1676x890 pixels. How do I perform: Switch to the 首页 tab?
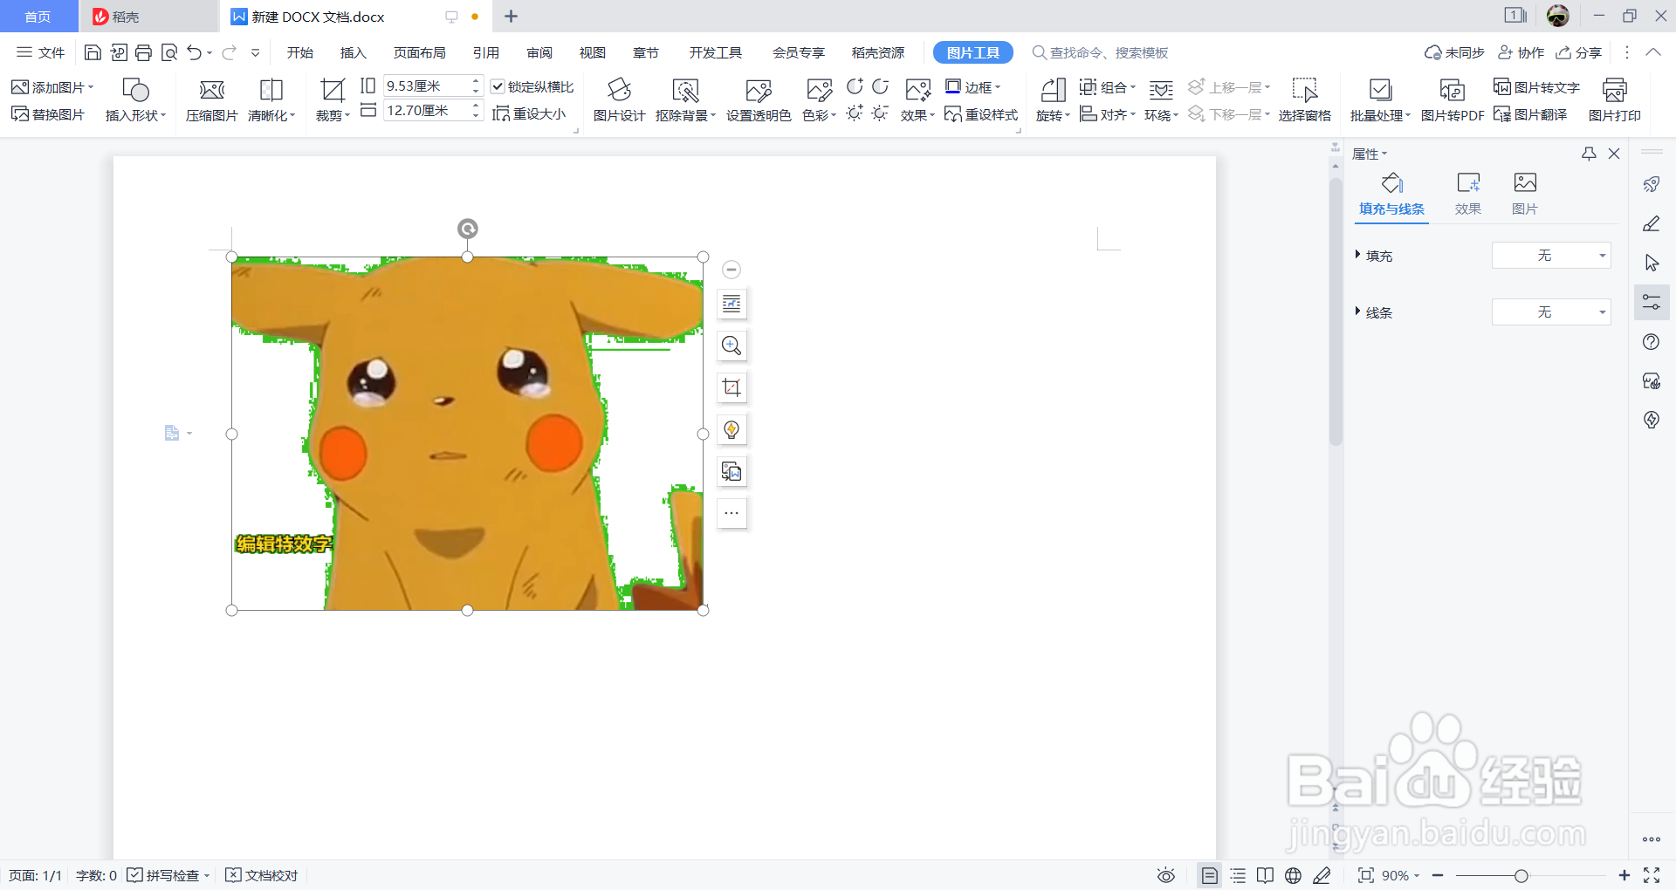point(38,17)
